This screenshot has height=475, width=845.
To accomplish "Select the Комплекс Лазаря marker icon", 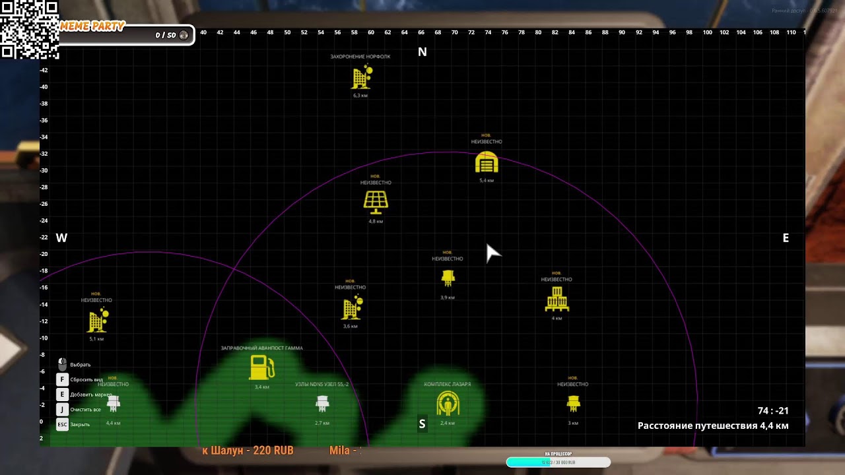I will pyautogui.click(x=448, y=404).
